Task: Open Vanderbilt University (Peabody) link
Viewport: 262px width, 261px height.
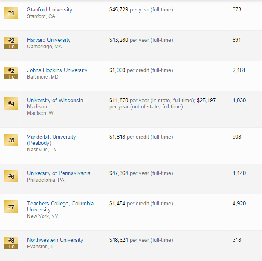Action: (x=52, y=140)
